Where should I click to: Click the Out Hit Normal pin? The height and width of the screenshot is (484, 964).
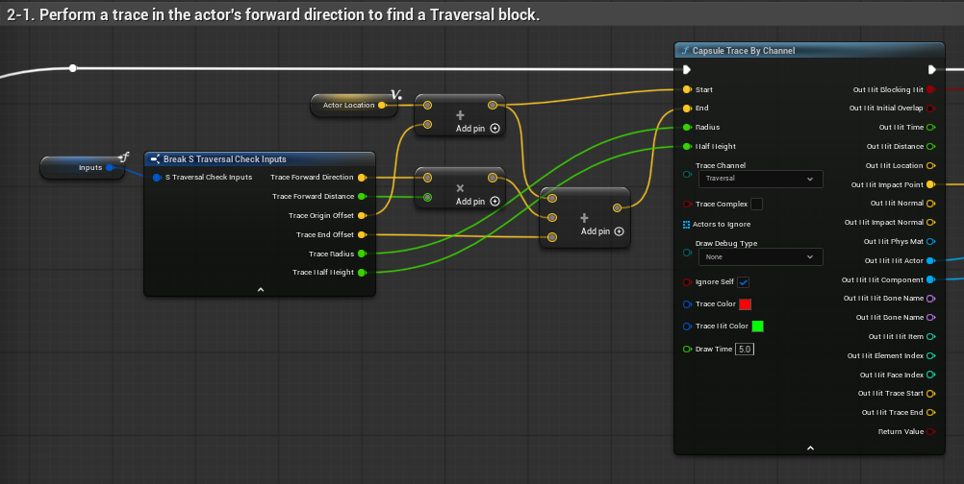pos(930,203)
